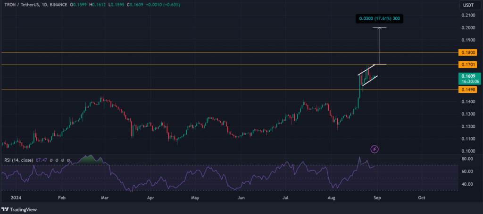Viewport: 483px width, 214px height.
Task: Click the Sep label on time axis
Action: pyautogui.click(x=377, y=198)
